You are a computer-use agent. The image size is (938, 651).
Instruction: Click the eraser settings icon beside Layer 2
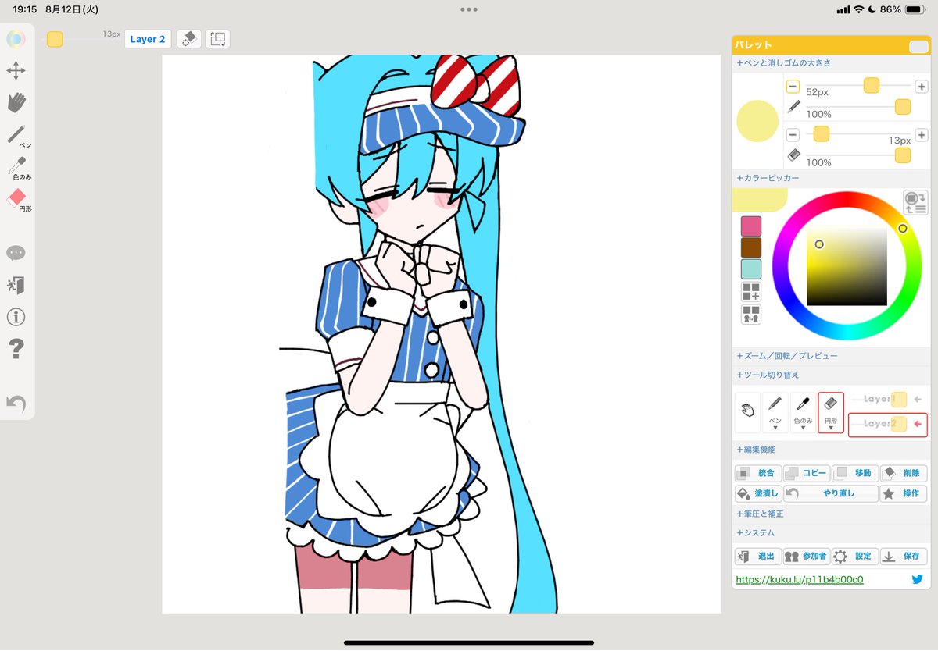click(x=188, y=39)
